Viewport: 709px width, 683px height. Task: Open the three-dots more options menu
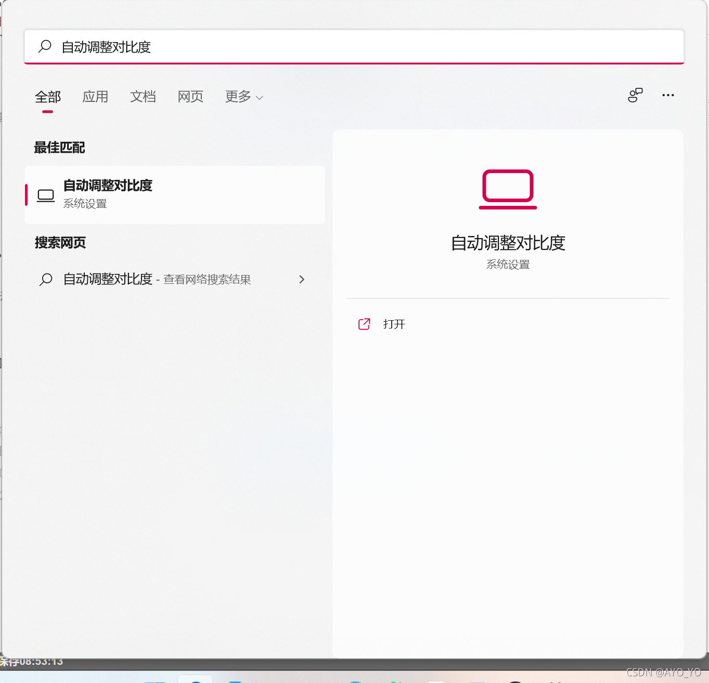pyautogui.click(x=668, y=95)
